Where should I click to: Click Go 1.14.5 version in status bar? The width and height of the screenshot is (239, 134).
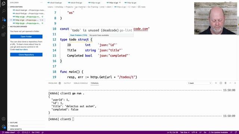[35, 133]
